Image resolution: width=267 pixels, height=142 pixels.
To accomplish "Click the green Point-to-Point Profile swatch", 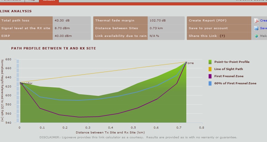I will click(210, 62).
